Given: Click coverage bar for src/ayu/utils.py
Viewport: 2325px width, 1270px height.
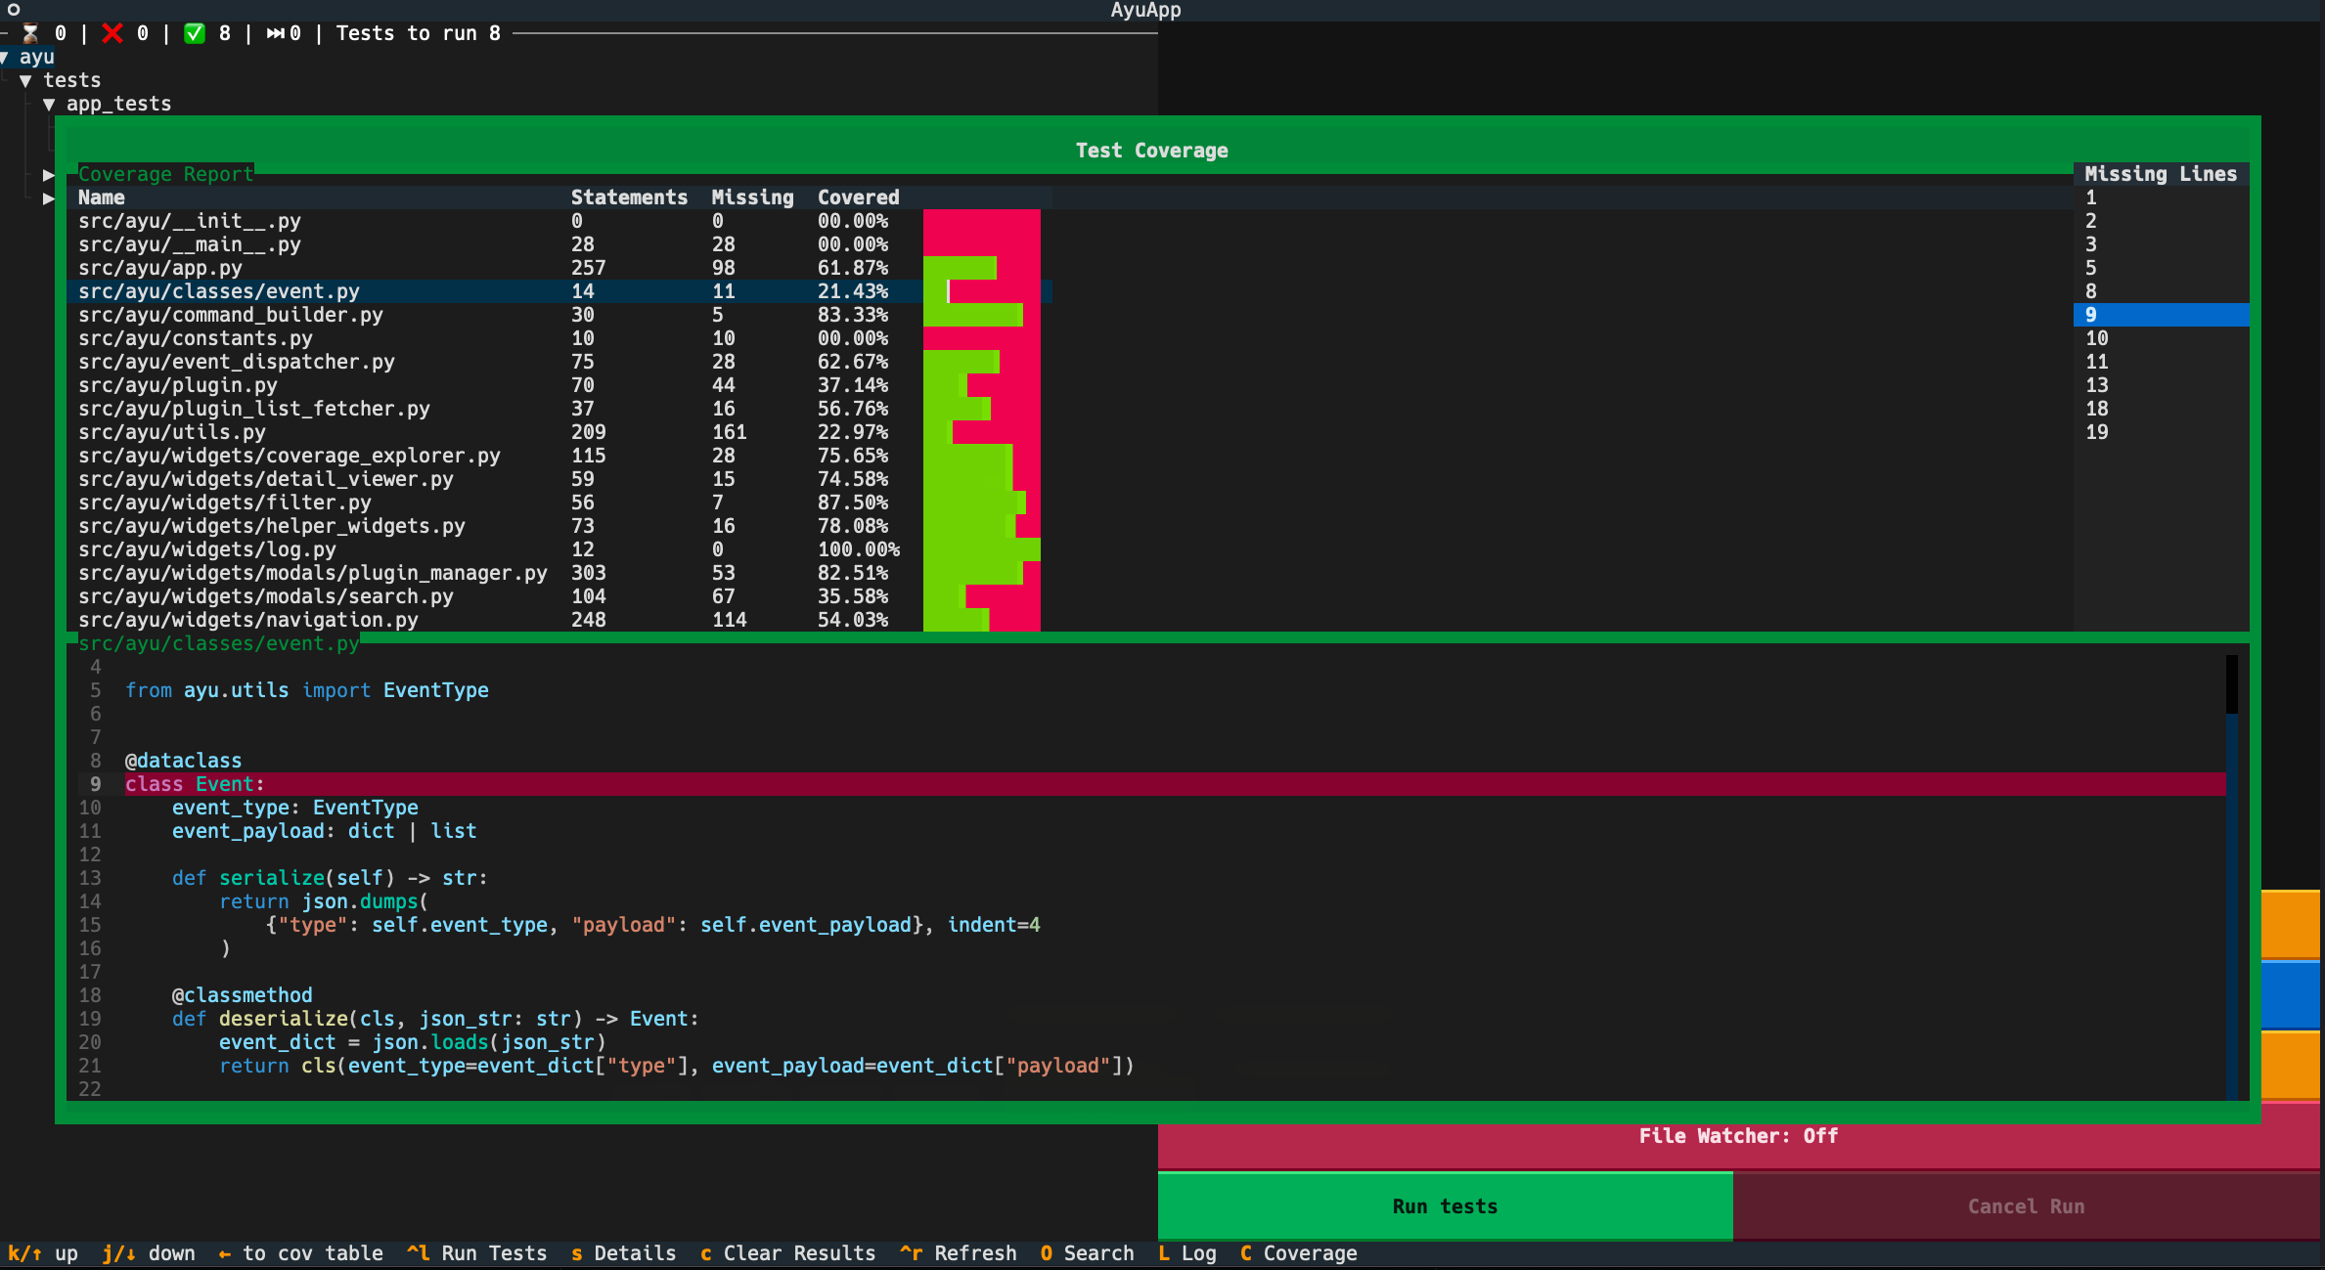Looking at the screenshot, I should point(981,432).
